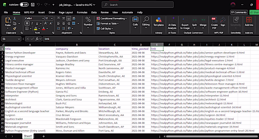Click the Cut scissors icon
The height and width of the screenshot is (139, 259).
(14, 19)
